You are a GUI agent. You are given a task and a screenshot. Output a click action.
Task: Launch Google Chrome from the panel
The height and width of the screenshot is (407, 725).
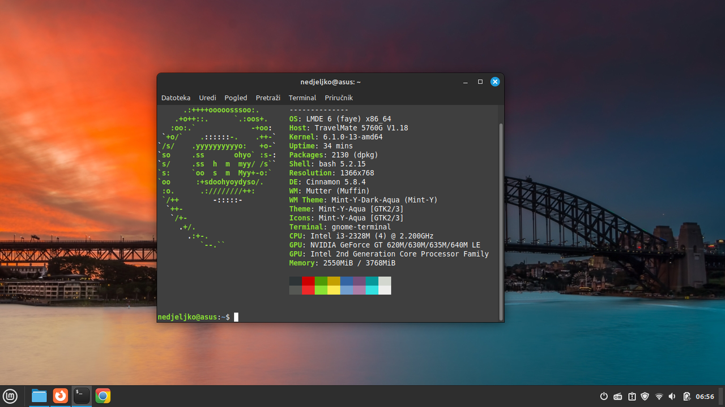click(x=103, y=396)
